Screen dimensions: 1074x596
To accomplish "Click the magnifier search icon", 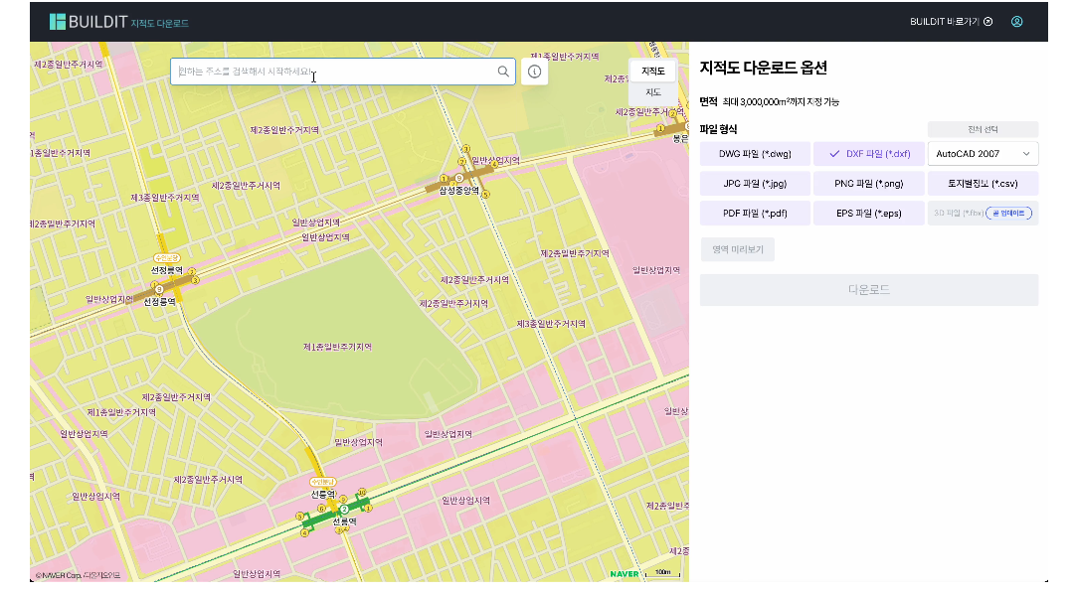I will (503, 72).
